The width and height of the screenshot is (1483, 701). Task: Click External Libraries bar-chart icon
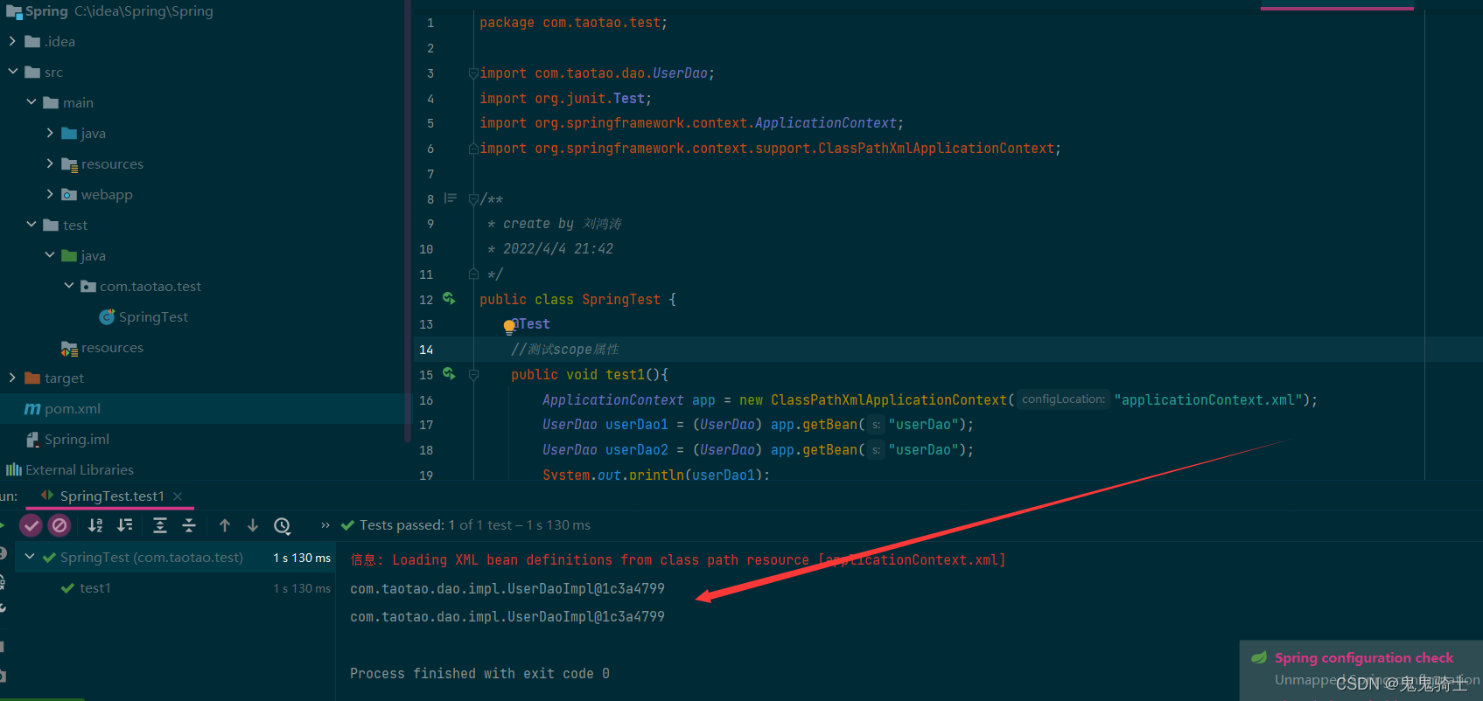(x=14, y=470)
